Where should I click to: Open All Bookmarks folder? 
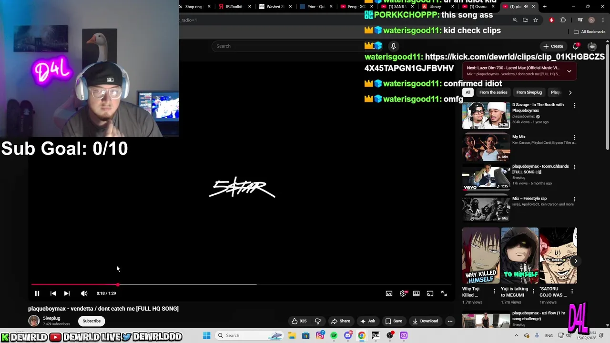tap(590, 32)
